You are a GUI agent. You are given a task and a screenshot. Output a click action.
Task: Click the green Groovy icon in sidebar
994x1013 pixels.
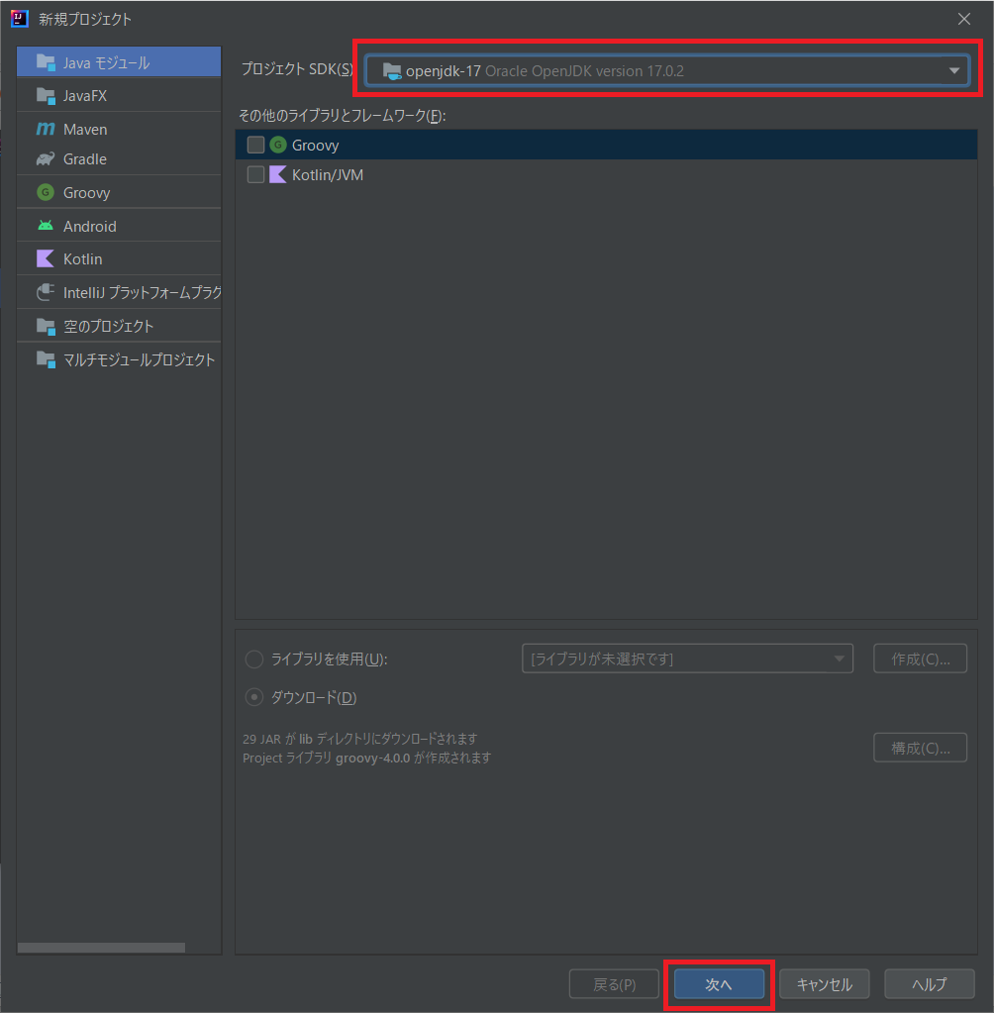click(46, 192)
